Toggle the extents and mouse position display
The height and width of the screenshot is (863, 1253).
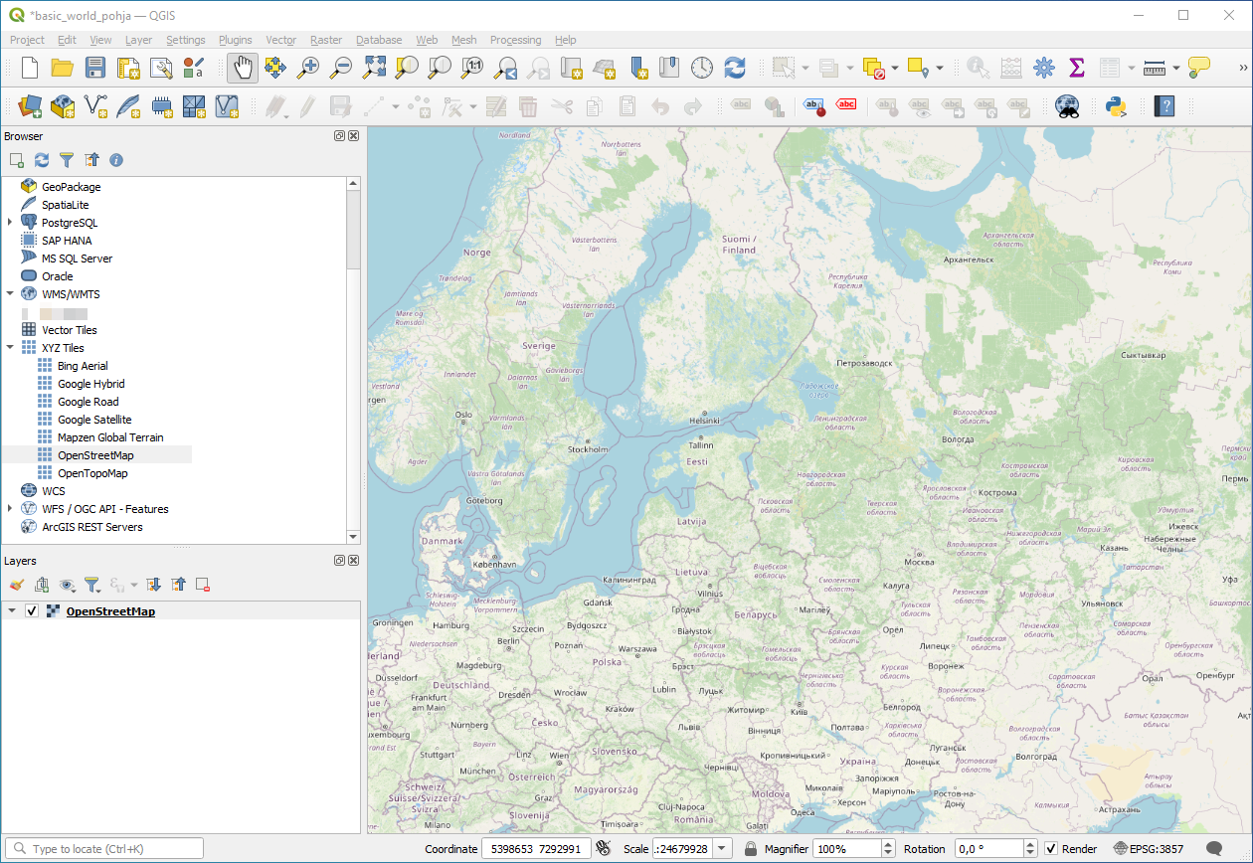point(603,848)
